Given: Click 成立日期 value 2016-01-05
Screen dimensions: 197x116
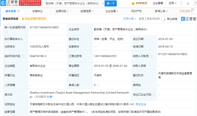Looking at the screenshot, I should 165,39.
